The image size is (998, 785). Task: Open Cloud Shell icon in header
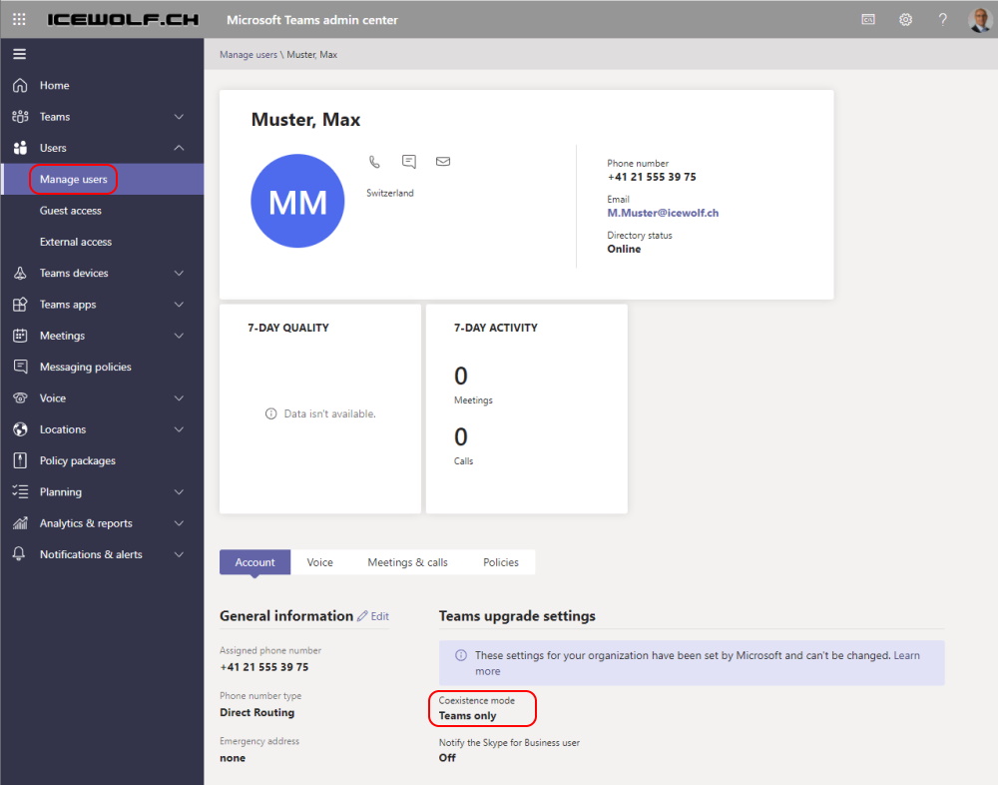pyautogui.click(x=868, y=20)
